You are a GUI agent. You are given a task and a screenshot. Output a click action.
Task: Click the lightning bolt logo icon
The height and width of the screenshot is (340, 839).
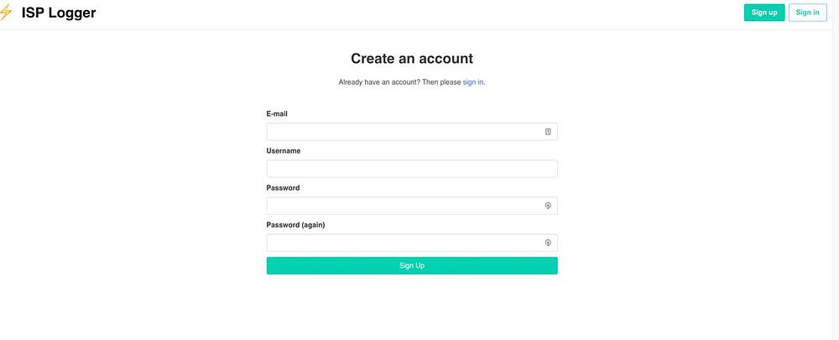click(x=6, y=13)
